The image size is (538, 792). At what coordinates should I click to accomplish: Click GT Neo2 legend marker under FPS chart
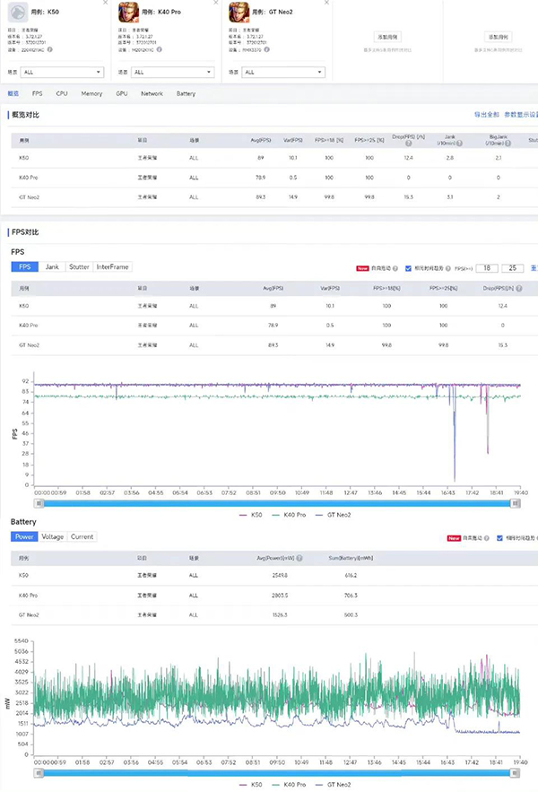(317, 516)
